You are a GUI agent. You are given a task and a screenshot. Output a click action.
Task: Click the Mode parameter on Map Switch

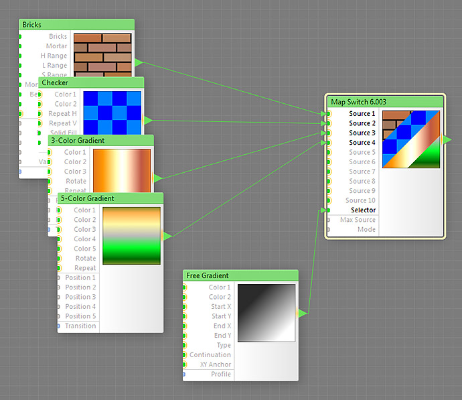[366, 229]
